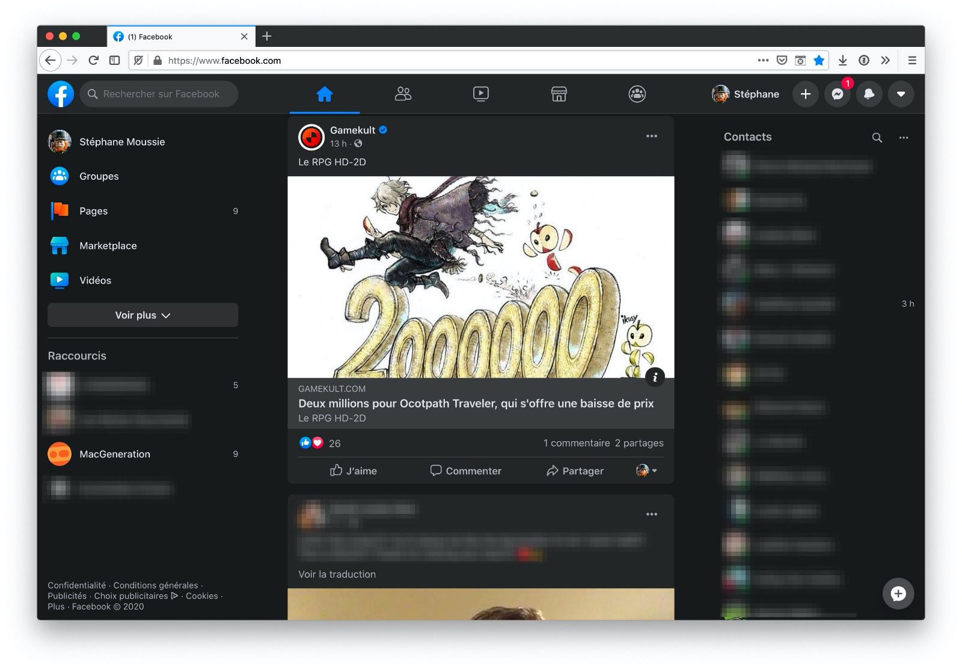Click the article info icon
The image size is (962, 669).
(x=655, y=377)
